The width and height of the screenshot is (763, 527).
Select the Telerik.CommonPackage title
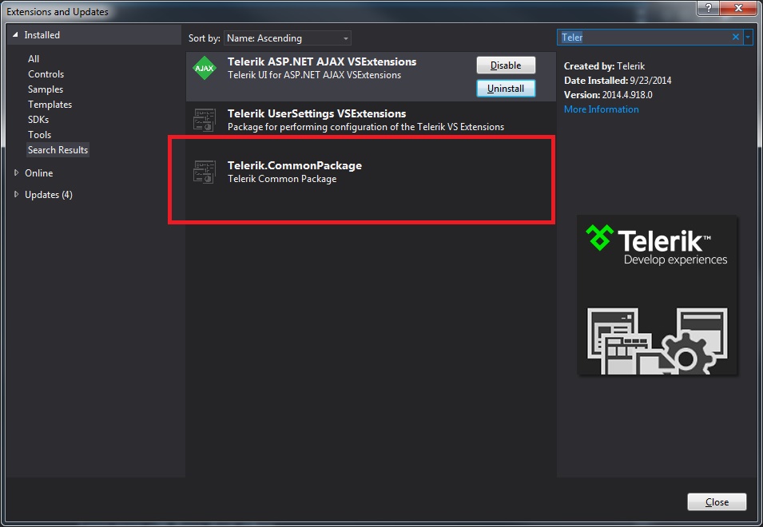[295, 165]
